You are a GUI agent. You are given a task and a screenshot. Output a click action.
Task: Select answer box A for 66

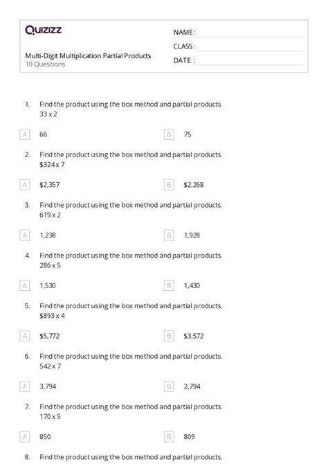point(25,134)
